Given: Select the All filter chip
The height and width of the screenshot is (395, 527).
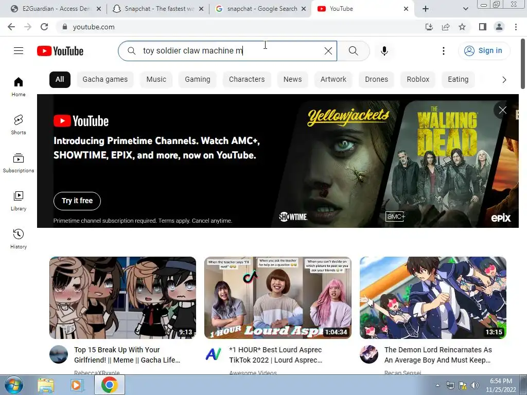Looking at the screenshot, I should pyautogui.click(x=60, y=80).
